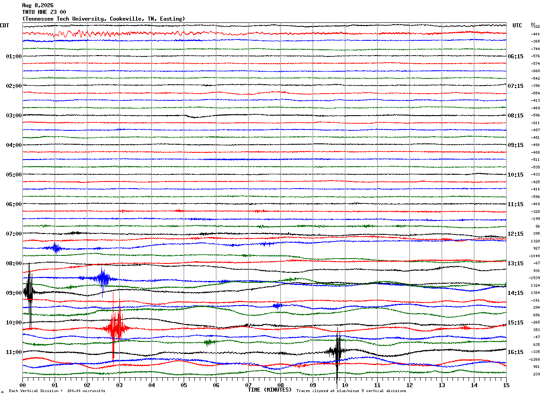Screen dimensions: 542x397
Task: Select the 01:00 CDT time label
Action: pyautogui.click(x=14, y=56)
